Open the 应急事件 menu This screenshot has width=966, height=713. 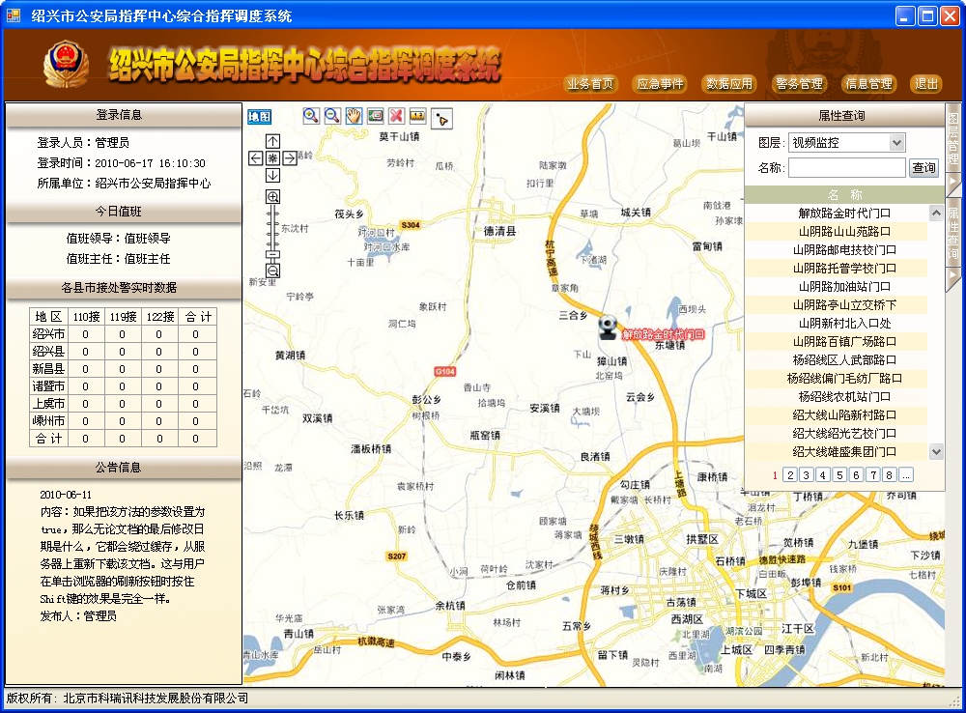coord(660,84)
